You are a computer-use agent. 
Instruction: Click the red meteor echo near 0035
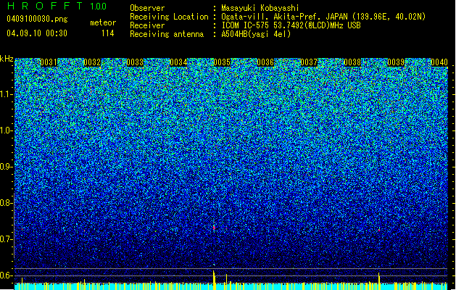point(215,228)
